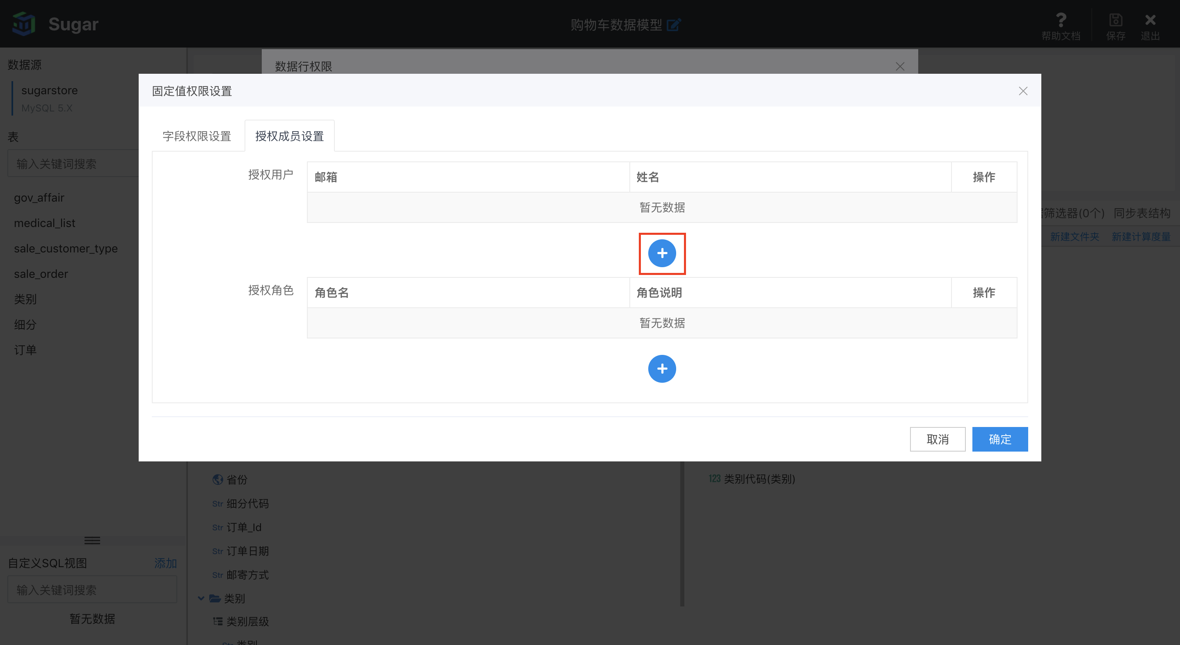Select the 订单 table
The width and height of the screenshot is (1180, 645).
pyautogui.click(x=25, y=350)
